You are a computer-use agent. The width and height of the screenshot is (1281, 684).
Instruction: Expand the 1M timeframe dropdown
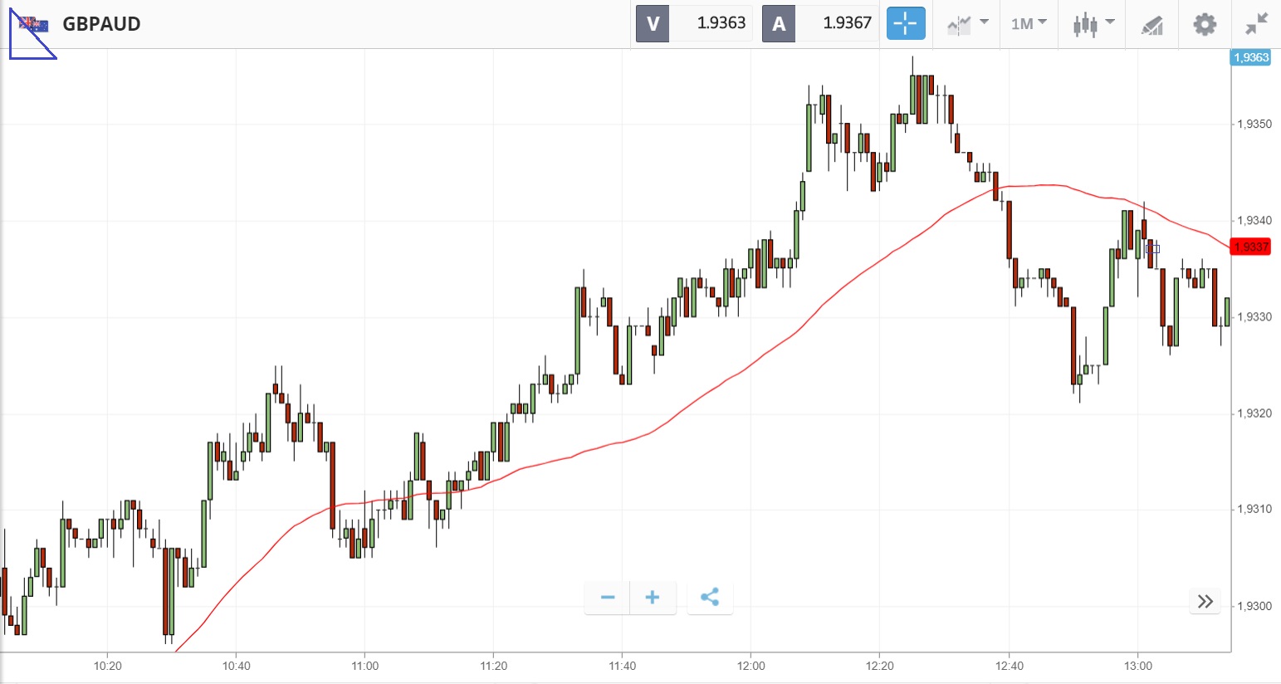pos(1029,23)
